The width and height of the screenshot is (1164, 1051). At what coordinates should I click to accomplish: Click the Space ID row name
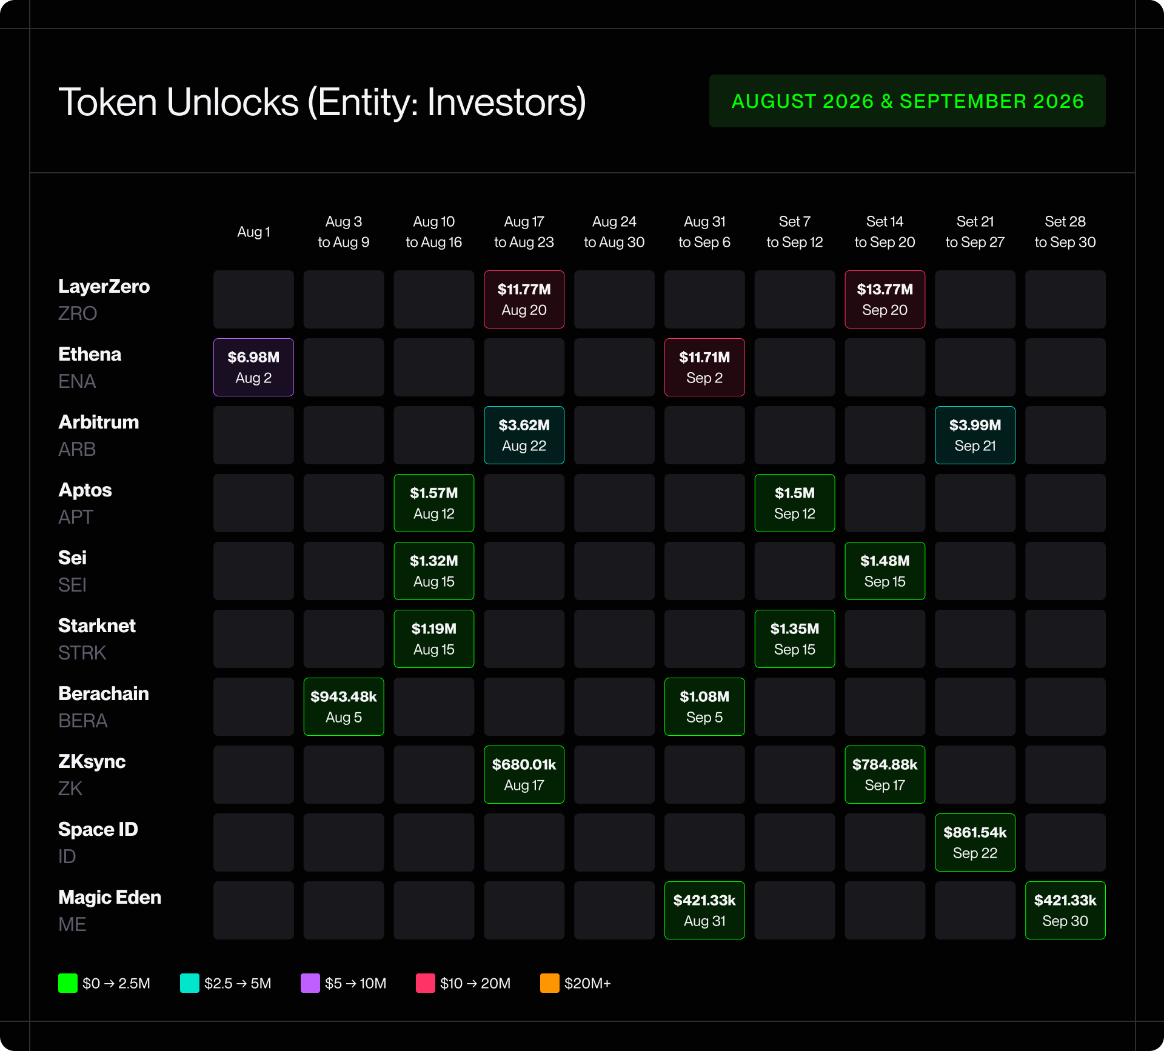[98, 830]
